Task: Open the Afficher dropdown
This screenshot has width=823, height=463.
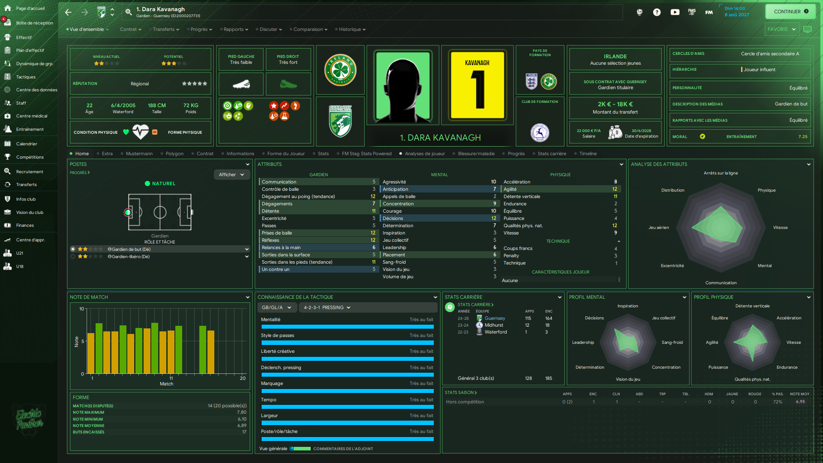Action: click(231, 174)
